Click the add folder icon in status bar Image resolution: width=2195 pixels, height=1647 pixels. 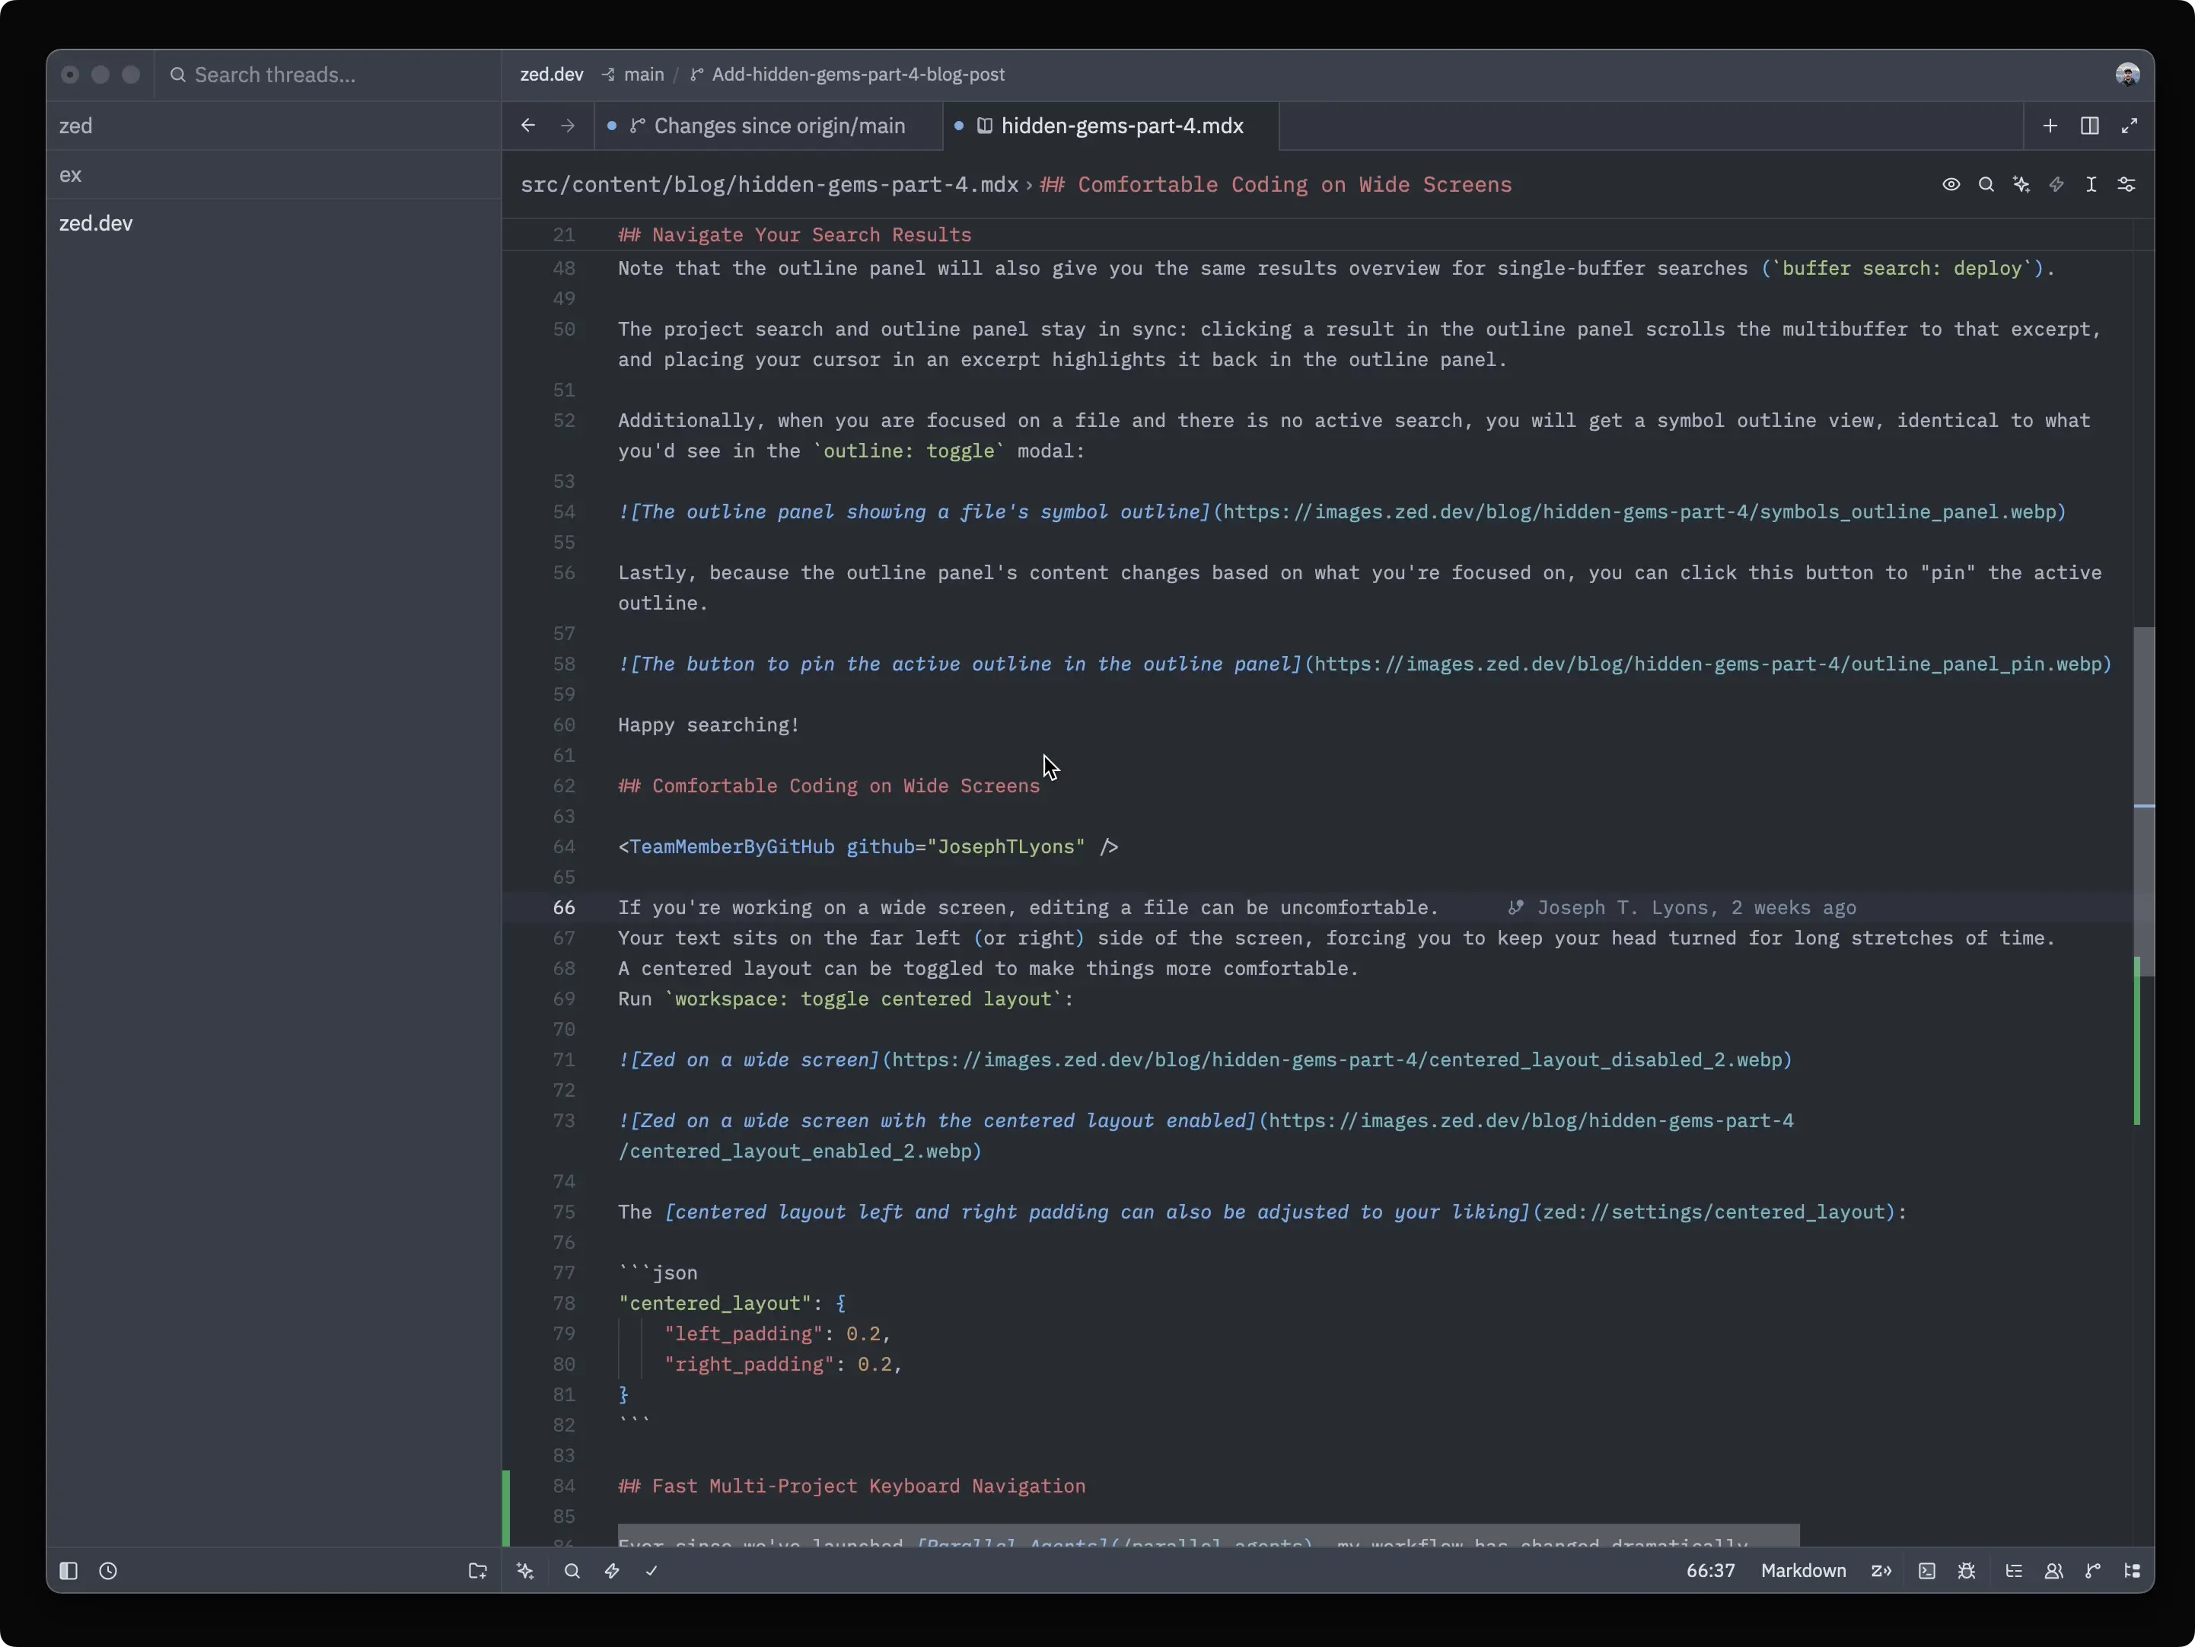pos(477,1571)
